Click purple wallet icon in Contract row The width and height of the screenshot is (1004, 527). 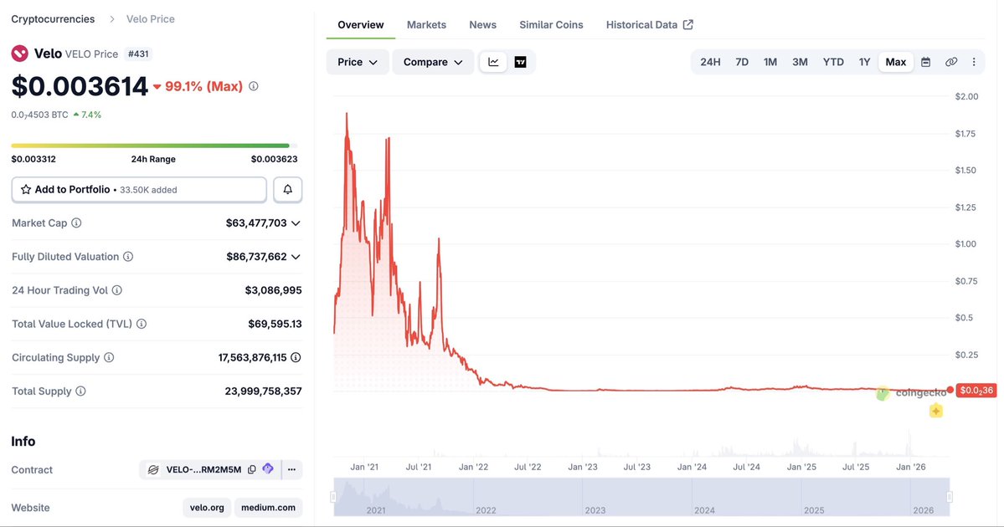[x=268, y=468]
